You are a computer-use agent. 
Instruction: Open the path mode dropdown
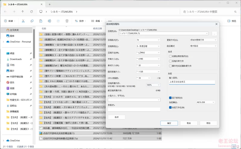point(203,46)
